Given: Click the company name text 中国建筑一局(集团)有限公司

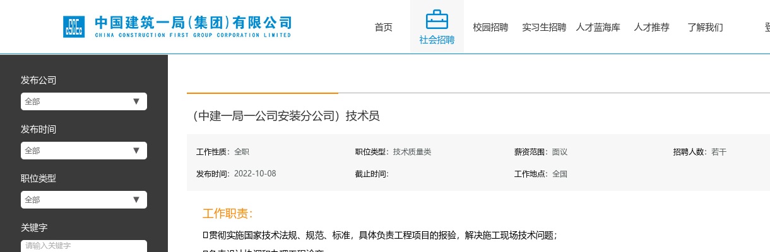Looking at the screenshot, I should [x=193, y=23].
